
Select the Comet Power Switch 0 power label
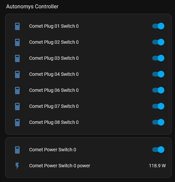(x=60, y=166)
